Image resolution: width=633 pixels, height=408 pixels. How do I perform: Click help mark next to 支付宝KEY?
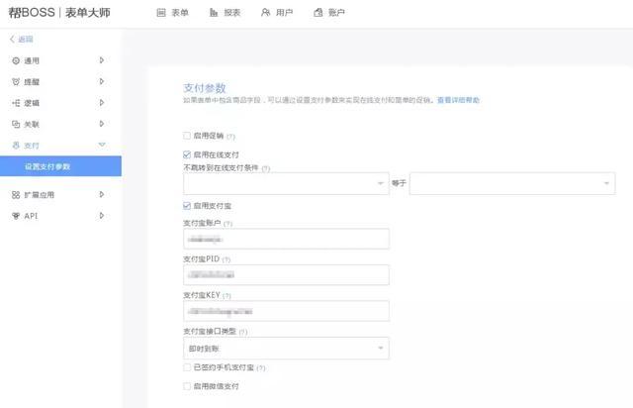point(226,296)
